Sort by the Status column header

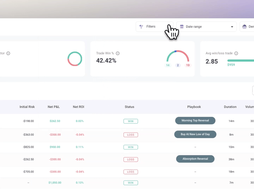point(129,107)
